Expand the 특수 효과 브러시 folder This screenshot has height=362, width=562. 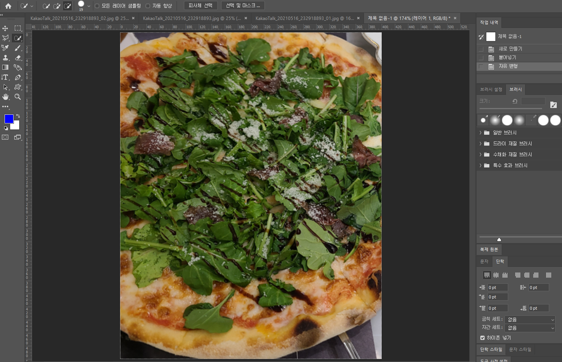pos(481,166)
